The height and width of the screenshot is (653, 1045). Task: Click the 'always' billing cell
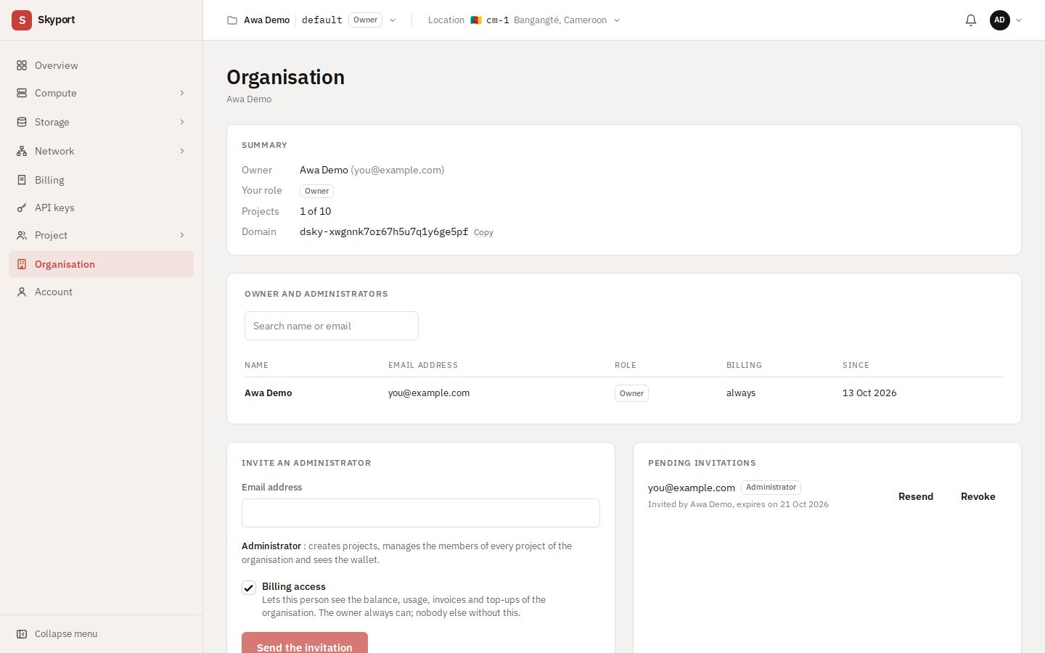[x=741, y=393]
